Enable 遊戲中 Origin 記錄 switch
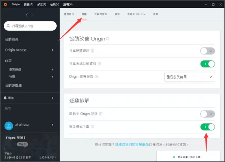The width and height of the screenshot is (225, 162). [207, 114]
